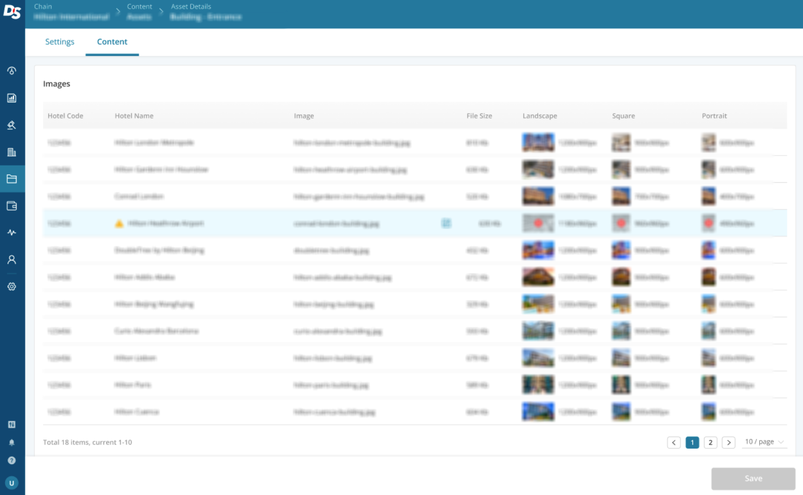
Task: Open the building (hotels) sidebar icon
Action: (x=12, y=152)
